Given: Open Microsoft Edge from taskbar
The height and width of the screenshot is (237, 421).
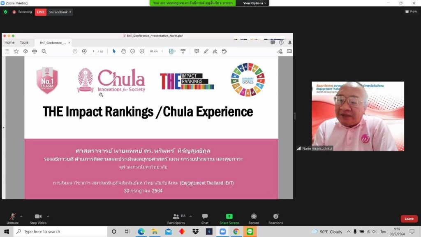Looking at the screenshot, I should (141, 231).
